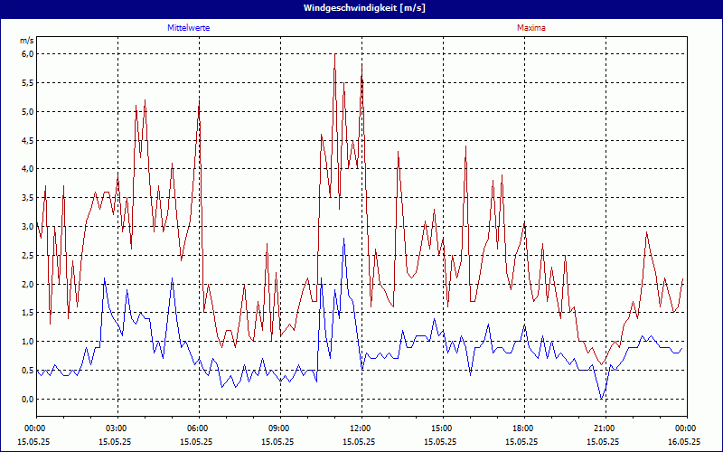Select the 12:00 time axis label
Image resolution: width=723 pixels, height=452 pixels.
[x=361, y=428]
